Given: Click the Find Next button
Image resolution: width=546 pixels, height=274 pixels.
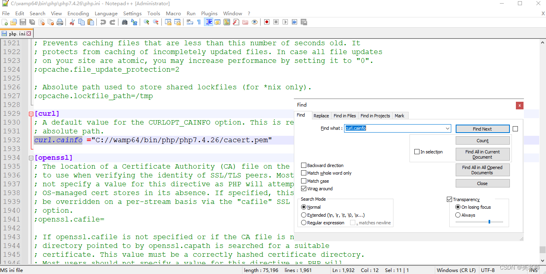Looking at the screenshot, I should 483,129.
